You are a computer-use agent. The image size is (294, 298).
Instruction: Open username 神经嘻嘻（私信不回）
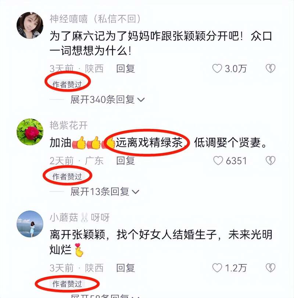click(x=95, y=19)
